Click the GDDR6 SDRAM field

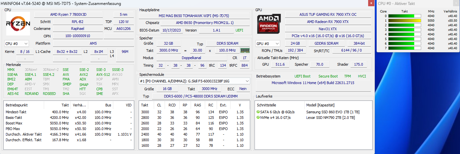point(327,43)
